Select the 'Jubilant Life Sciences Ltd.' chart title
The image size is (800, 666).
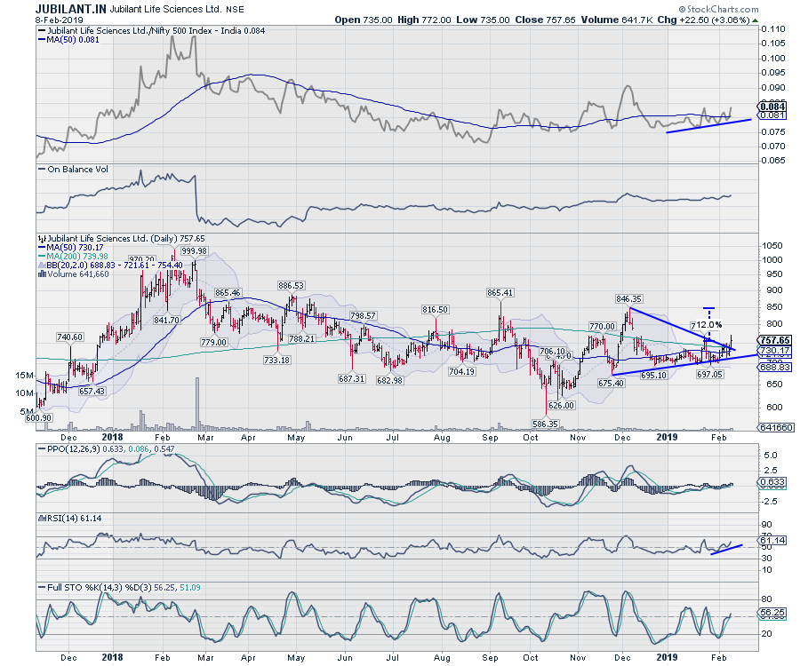pos(166,9)
